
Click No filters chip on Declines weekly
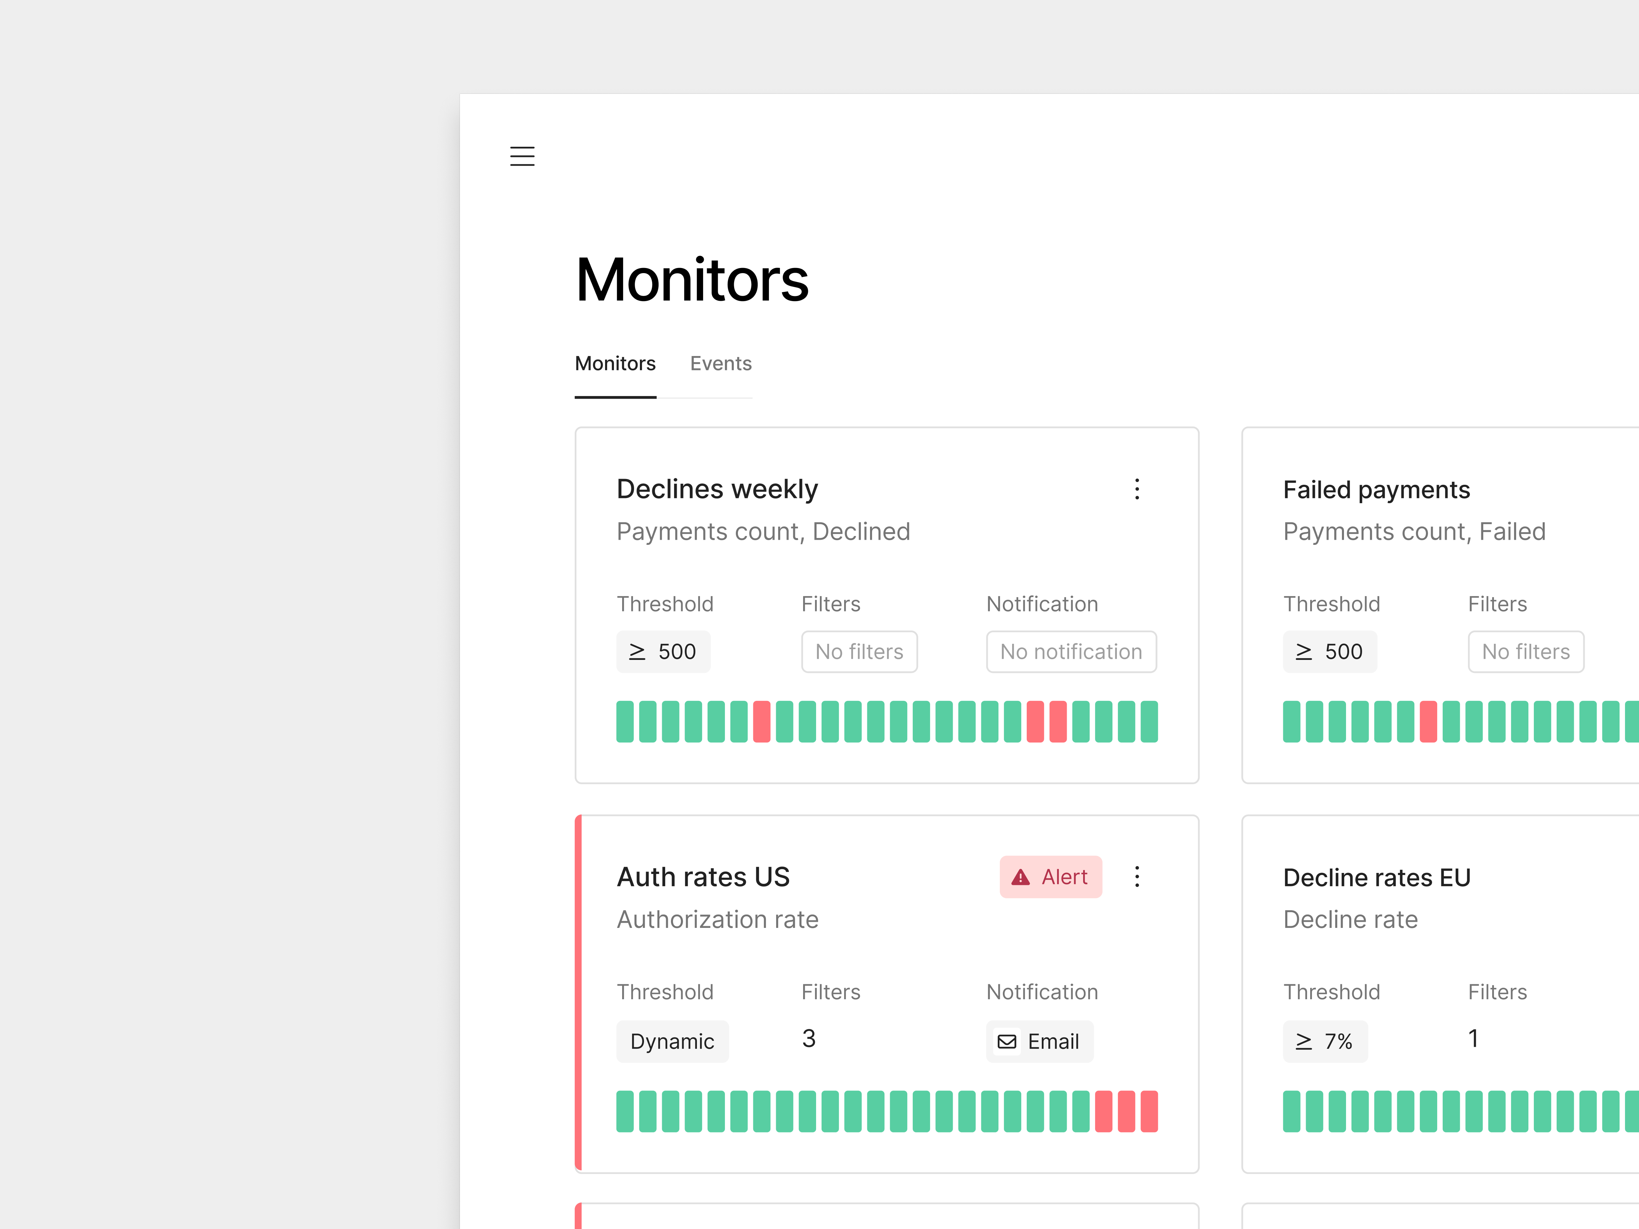[859, 652]
